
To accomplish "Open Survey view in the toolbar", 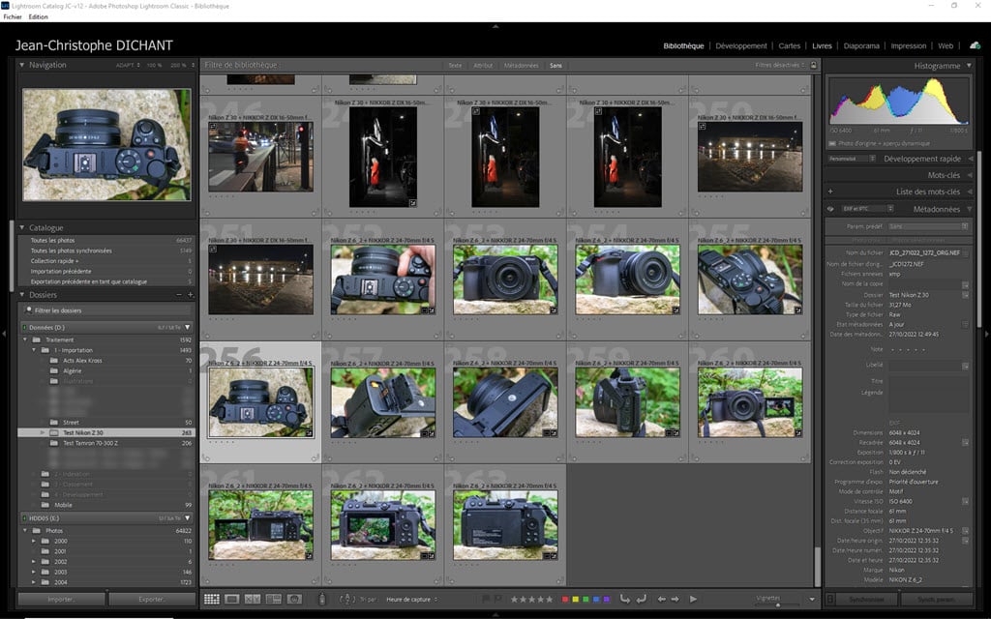I will tap(274, 599).
